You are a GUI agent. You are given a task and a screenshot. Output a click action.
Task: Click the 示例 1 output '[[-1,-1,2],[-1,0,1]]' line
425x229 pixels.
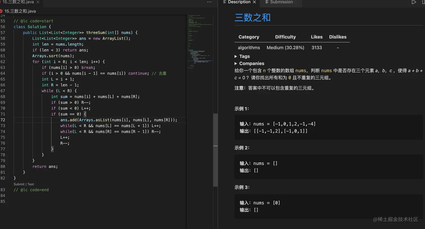click(x=273, y=131)
